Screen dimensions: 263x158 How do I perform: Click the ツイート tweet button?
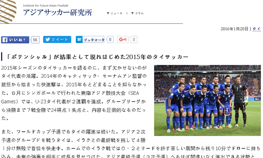click(x=57, y=39)
